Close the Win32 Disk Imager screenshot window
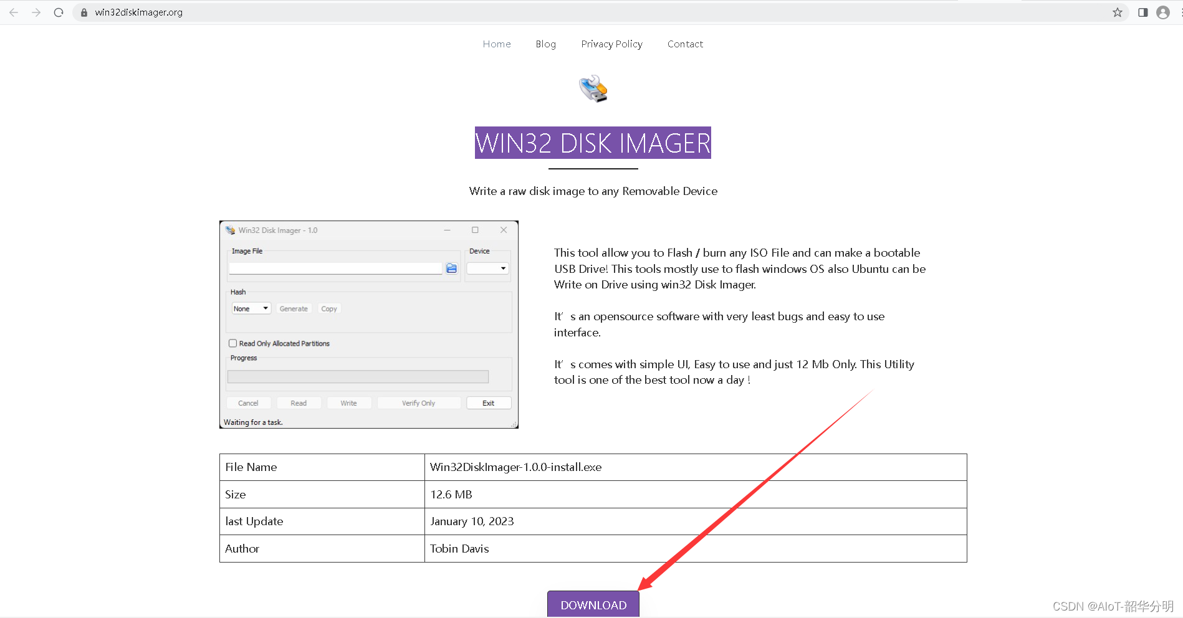The image size is (1183, 618). 504,230
